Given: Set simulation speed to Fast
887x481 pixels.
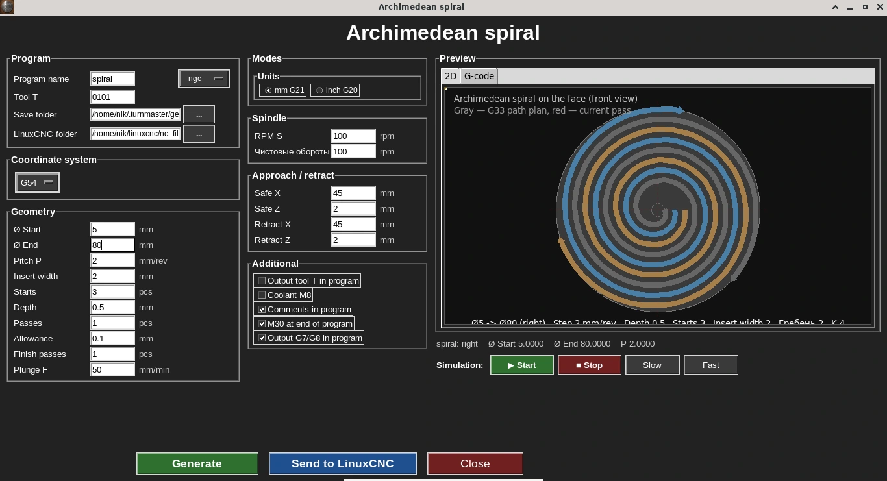Looking at the screenshot, I should click(x=711, y=365).
